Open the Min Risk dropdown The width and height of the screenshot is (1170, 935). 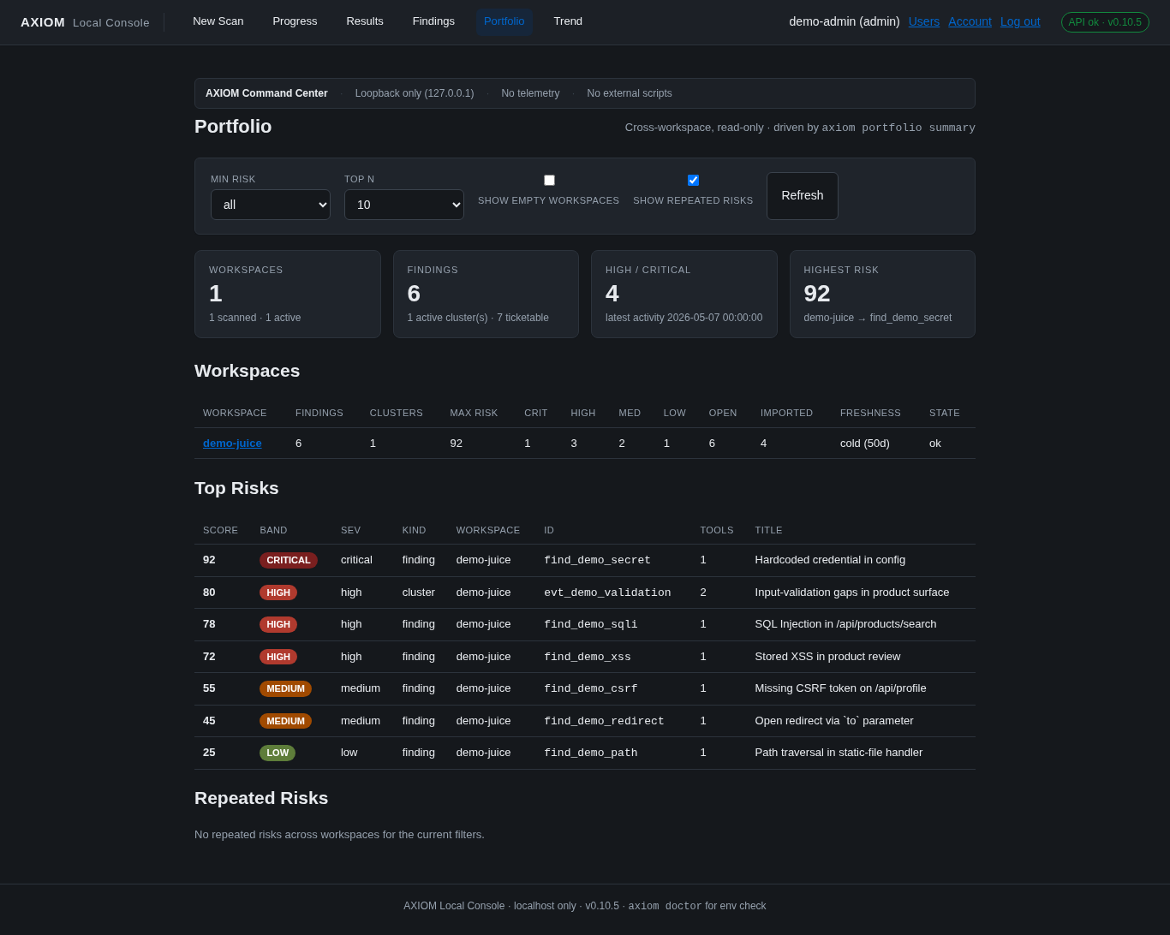[x=271, y=205]
